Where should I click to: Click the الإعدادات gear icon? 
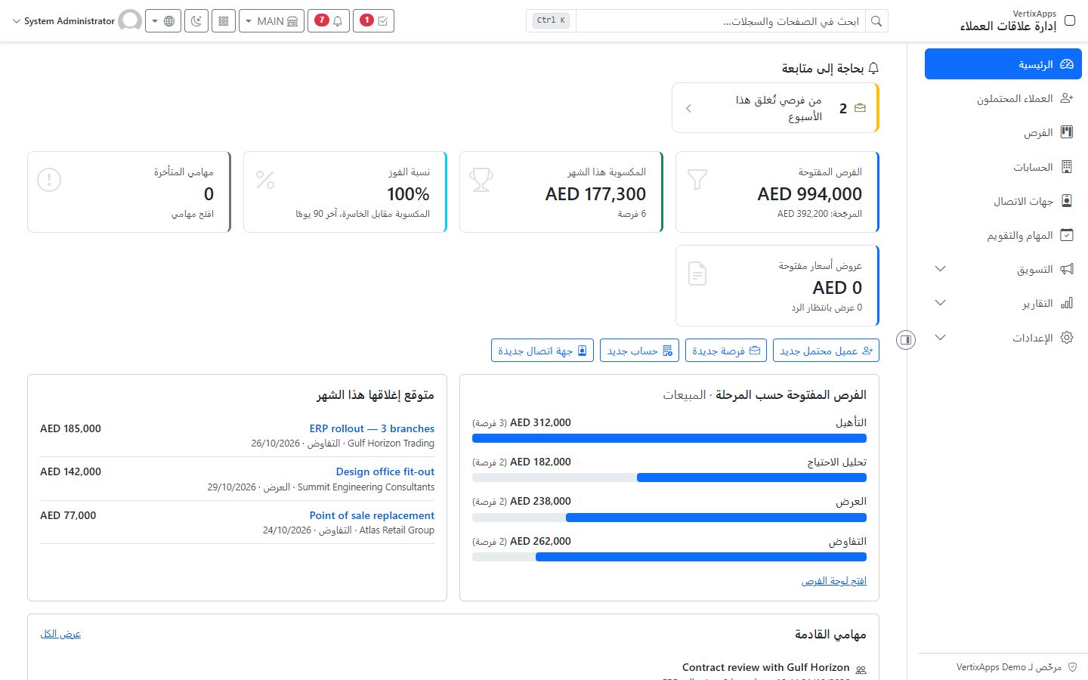point(1067,338)
